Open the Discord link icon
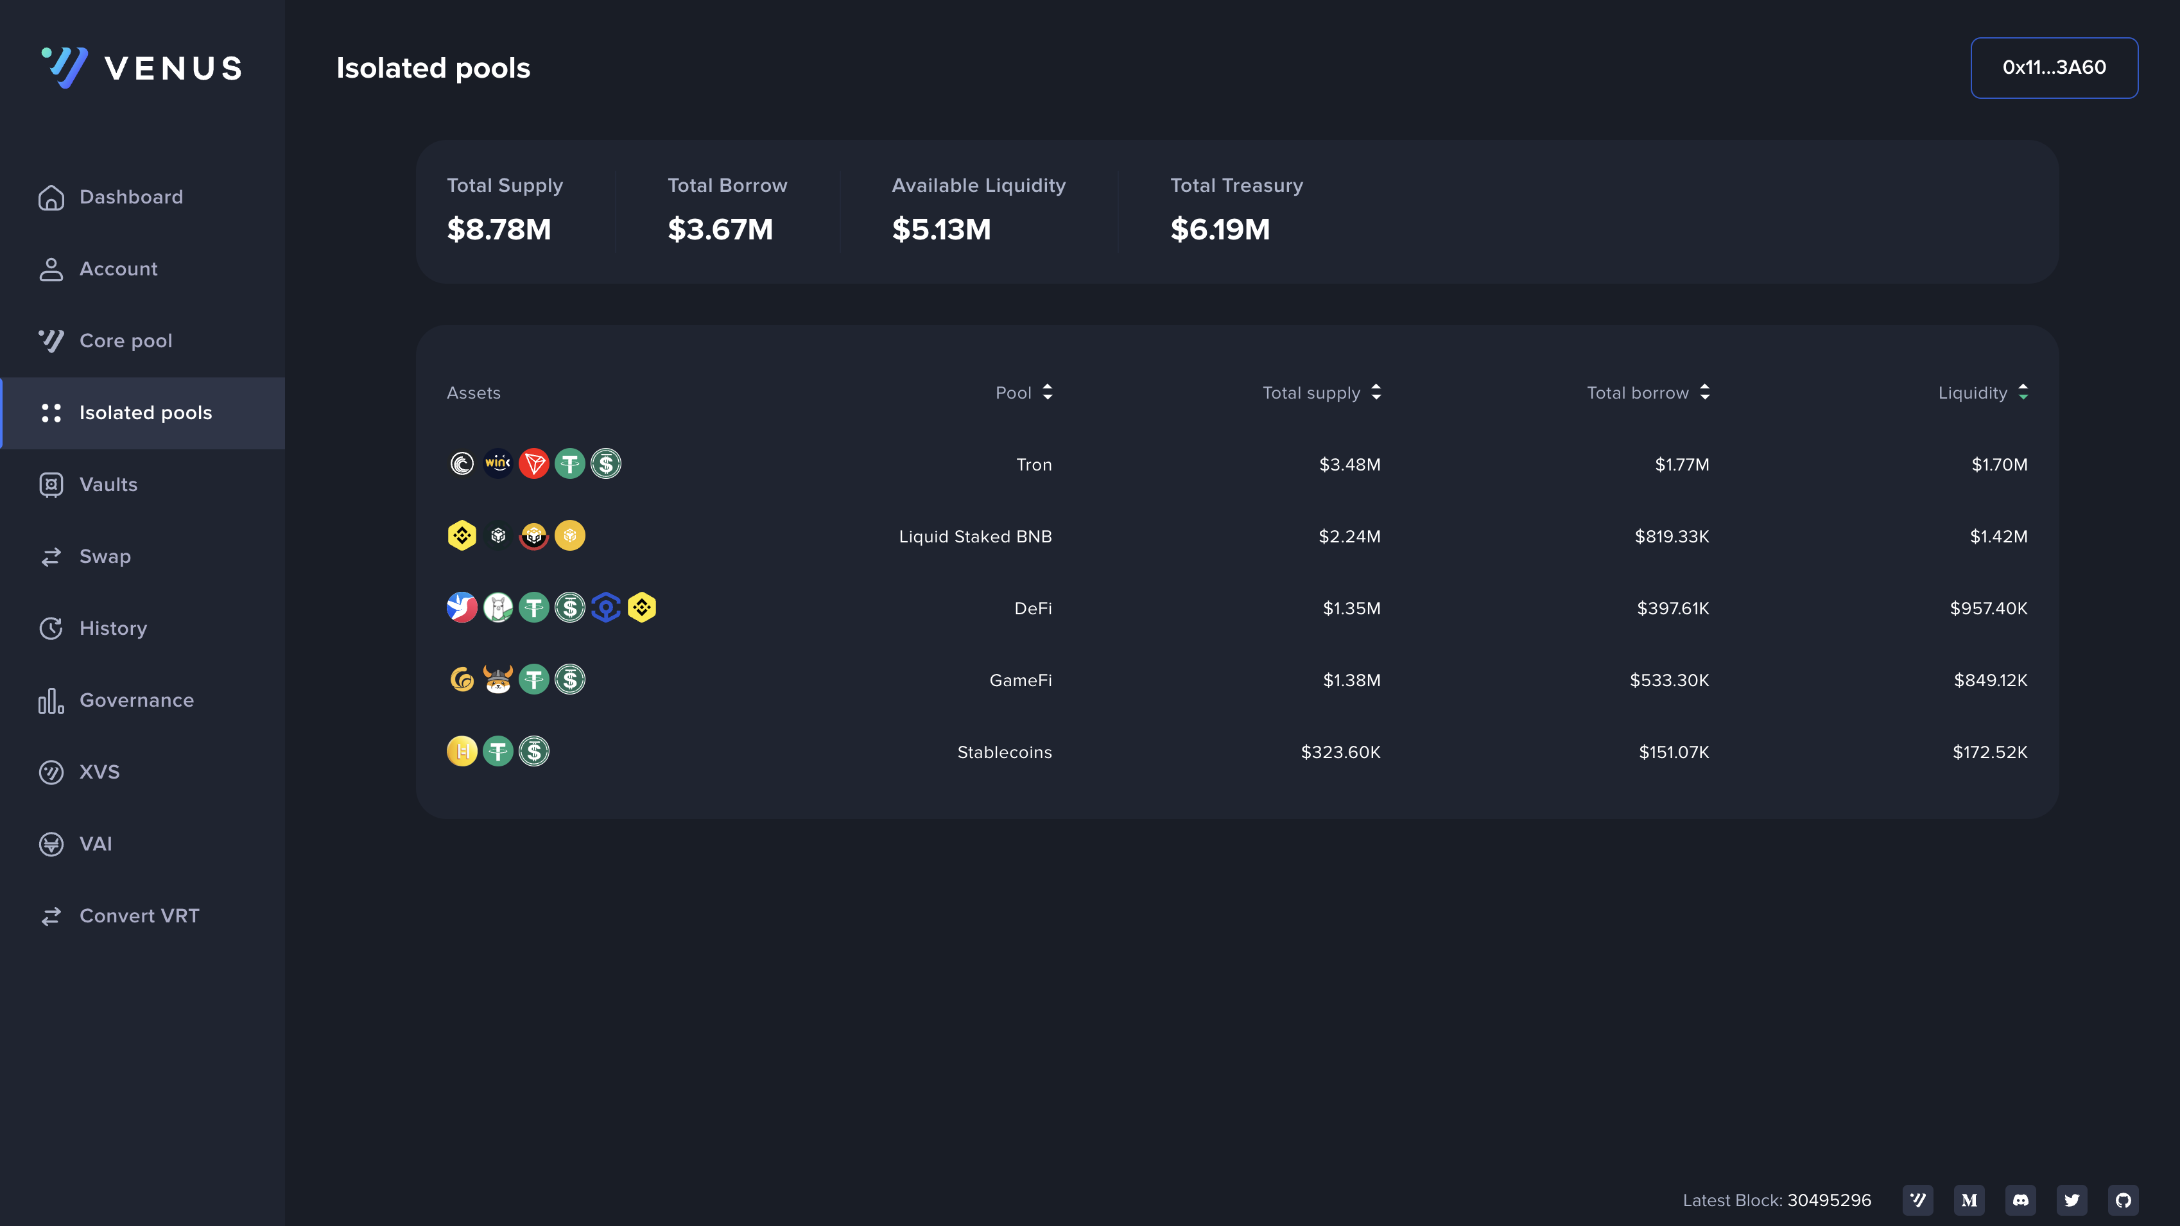 point(2020,1200)
